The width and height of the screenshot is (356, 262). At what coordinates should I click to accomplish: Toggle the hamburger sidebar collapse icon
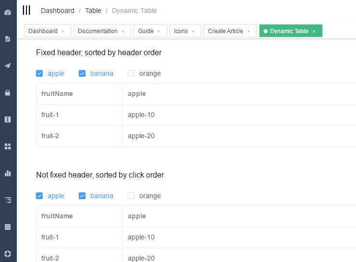click(26, 10)
